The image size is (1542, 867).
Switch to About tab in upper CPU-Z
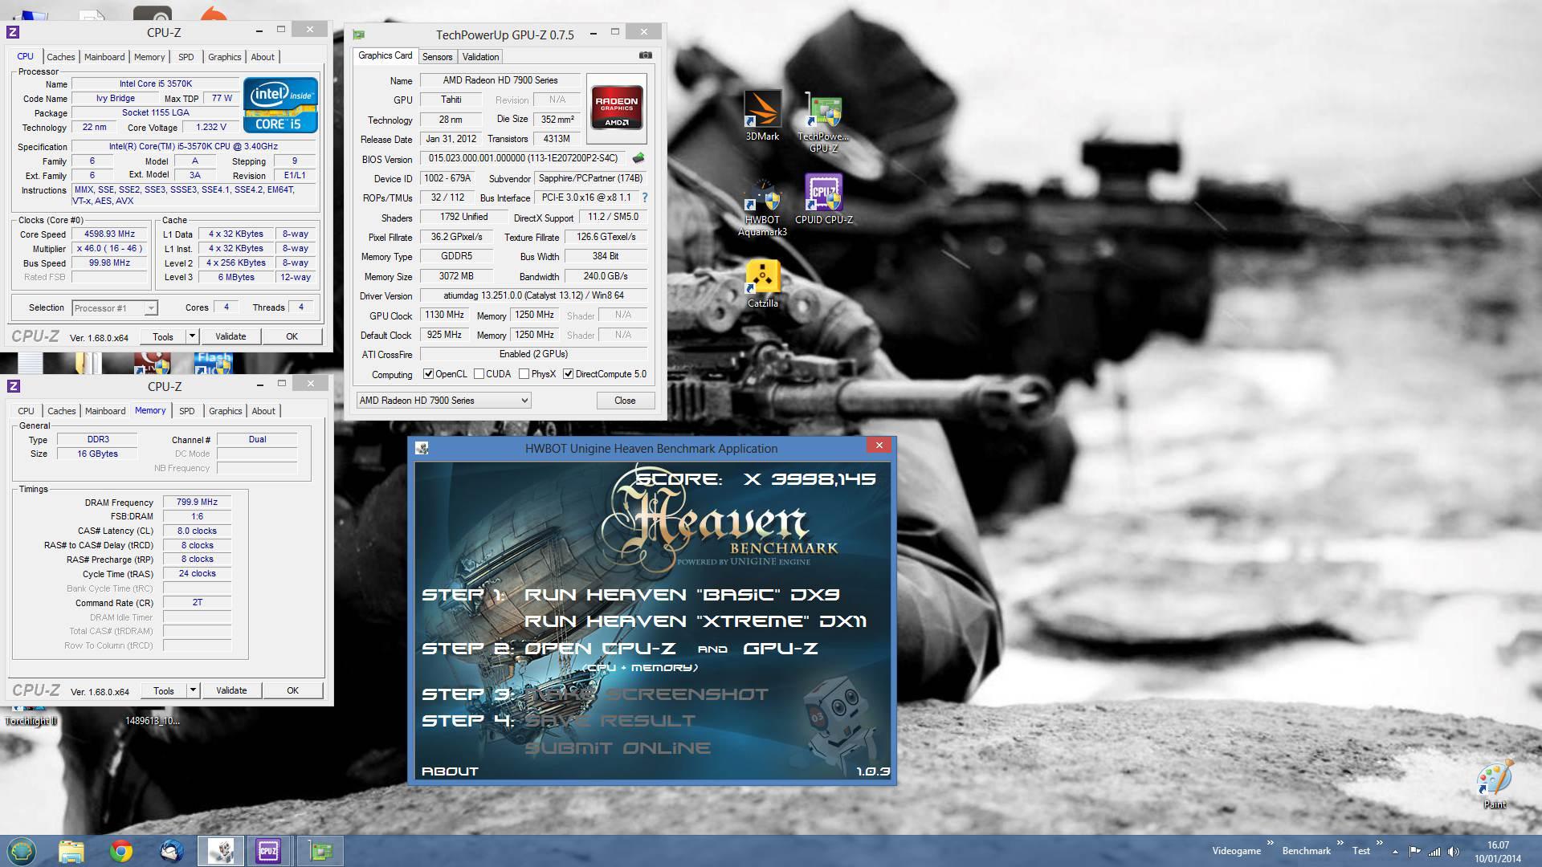pyautogui.click(x=263, y=57)
